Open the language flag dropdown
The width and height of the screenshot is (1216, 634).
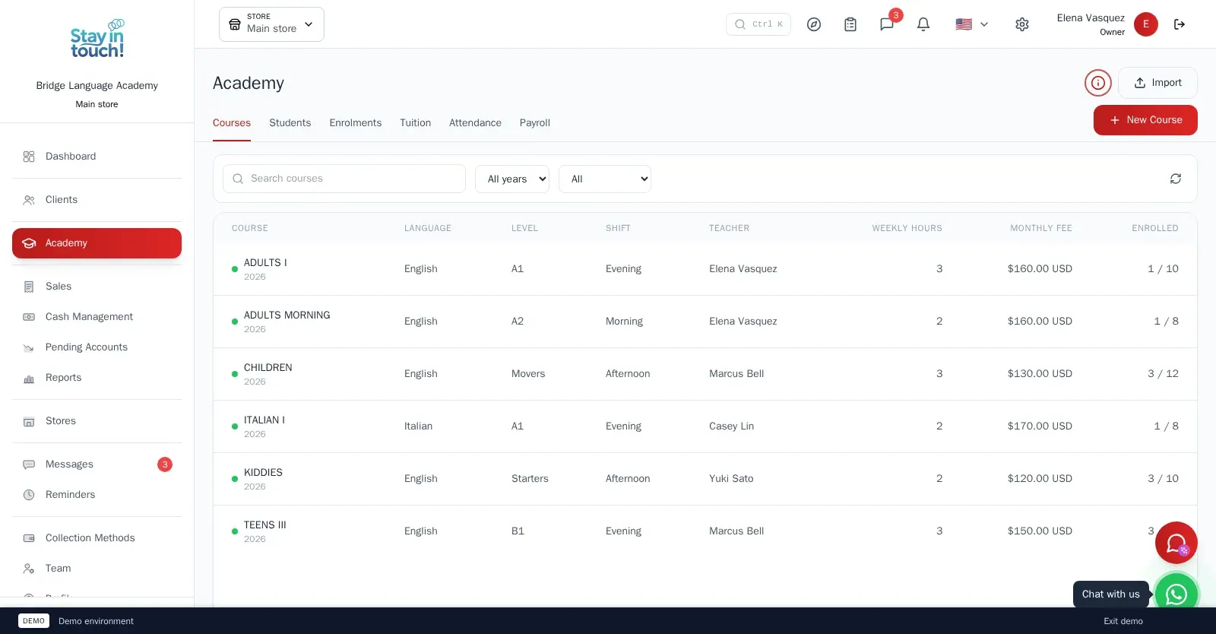click(972, 24)
